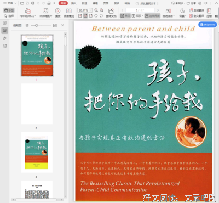Switch to the 页面 tab
Viewport: 219px width, 203px height.
(106, 3)
